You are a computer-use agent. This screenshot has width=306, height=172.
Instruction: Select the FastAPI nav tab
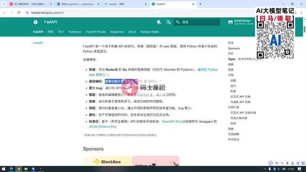38,32
